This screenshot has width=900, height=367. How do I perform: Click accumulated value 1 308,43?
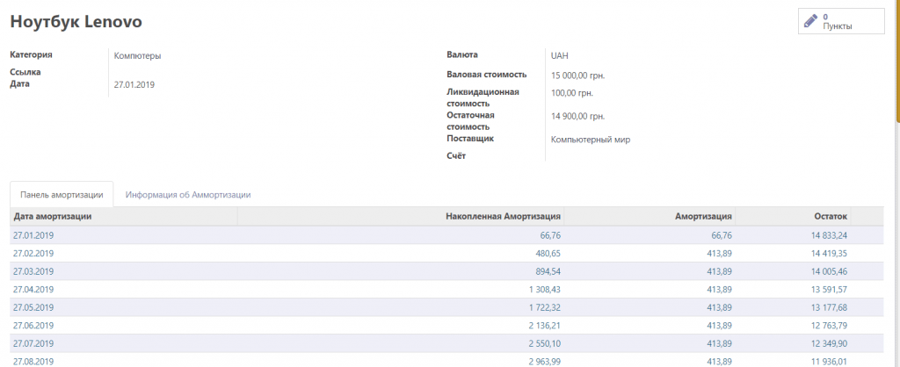[x=545, y=290]
